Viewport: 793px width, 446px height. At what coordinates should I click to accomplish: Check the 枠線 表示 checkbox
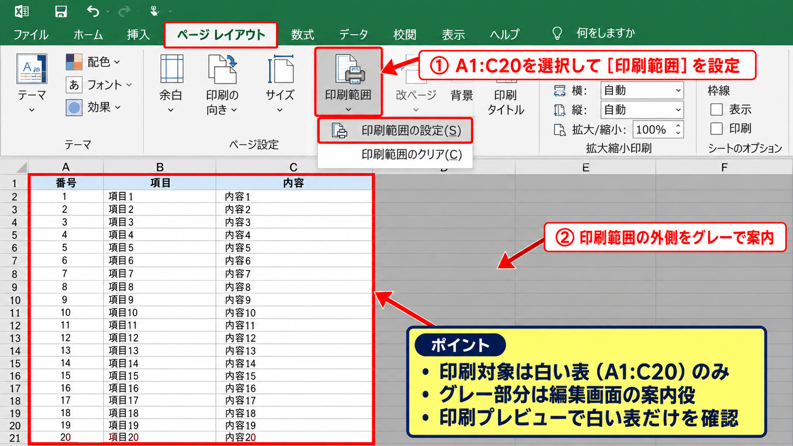[716, 109]
